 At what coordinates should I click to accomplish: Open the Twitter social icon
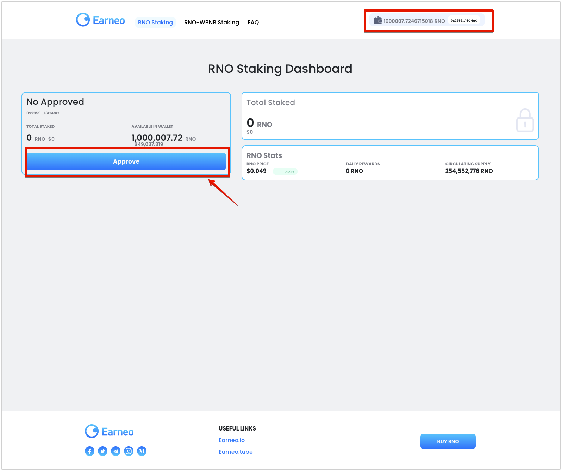[x=103, y=451]
